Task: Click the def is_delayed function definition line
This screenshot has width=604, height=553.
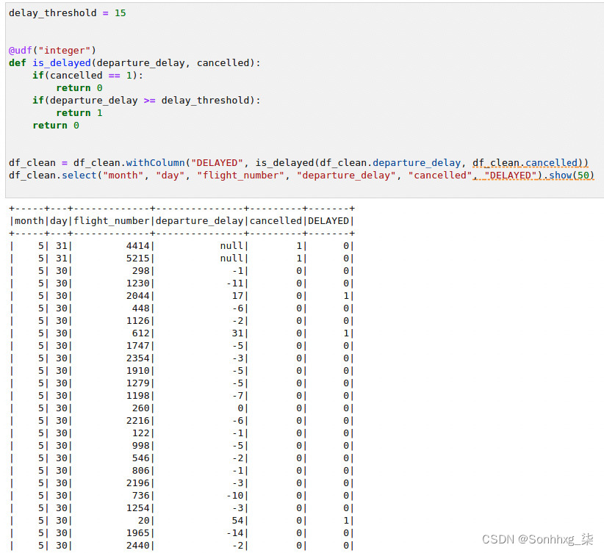Action: pos(134,63)
